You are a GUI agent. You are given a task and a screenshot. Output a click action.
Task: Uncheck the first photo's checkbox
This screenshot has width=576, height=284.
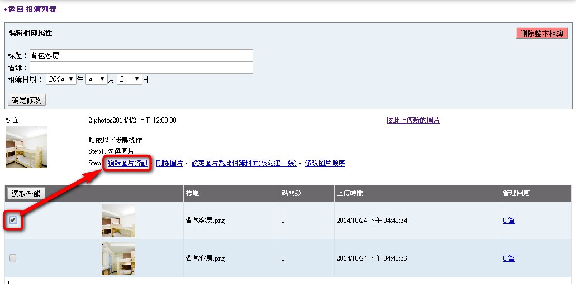click(13, 220)
